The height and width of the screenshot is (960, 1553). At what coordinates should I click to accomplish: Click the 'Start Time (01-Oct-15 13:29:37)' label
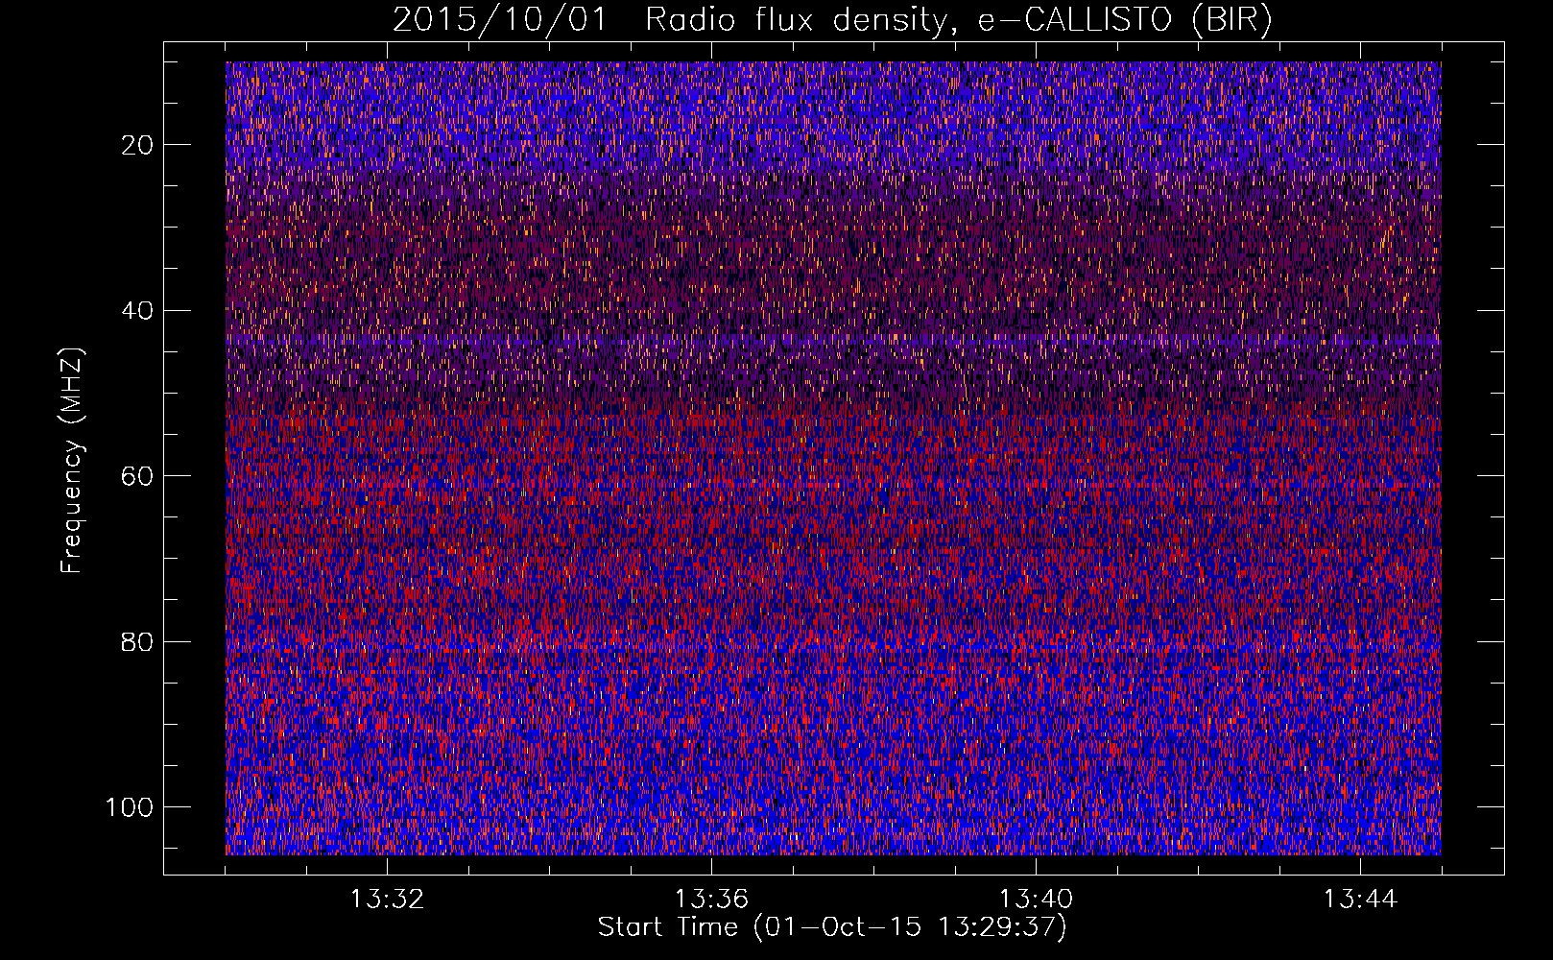coord(832,927)
